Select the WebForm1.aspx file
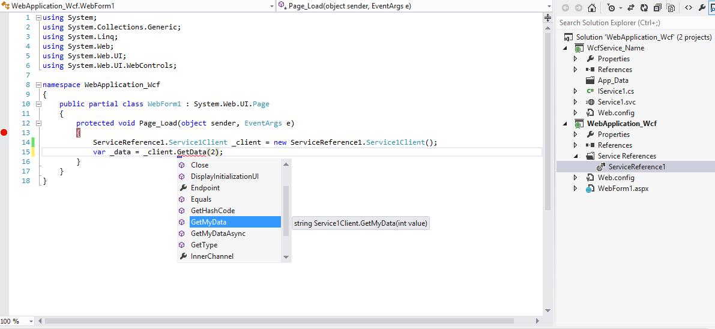This screenshot has height=329, width=715. [623, 189]
